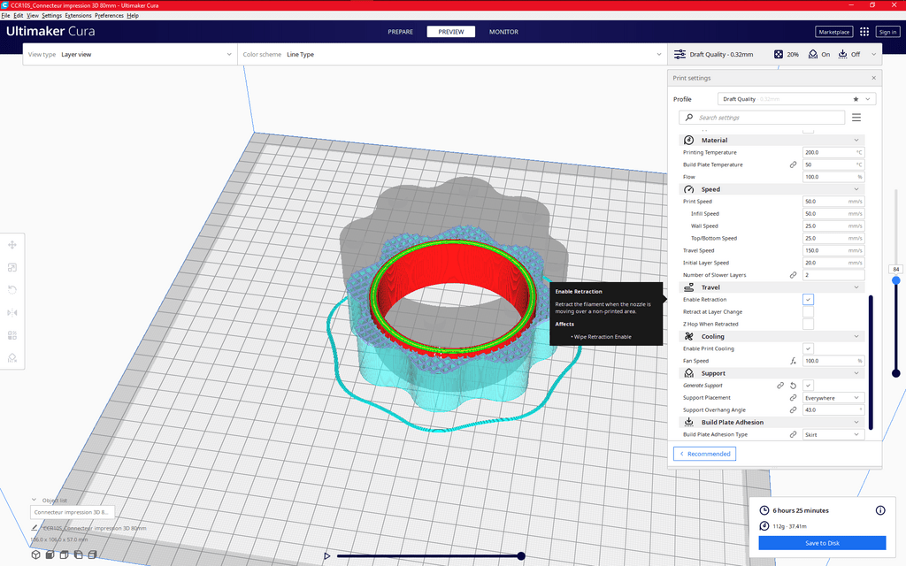Click the print settings sliders icon
The width and height of the screenshot is (906, 566).
coord(679,54)
